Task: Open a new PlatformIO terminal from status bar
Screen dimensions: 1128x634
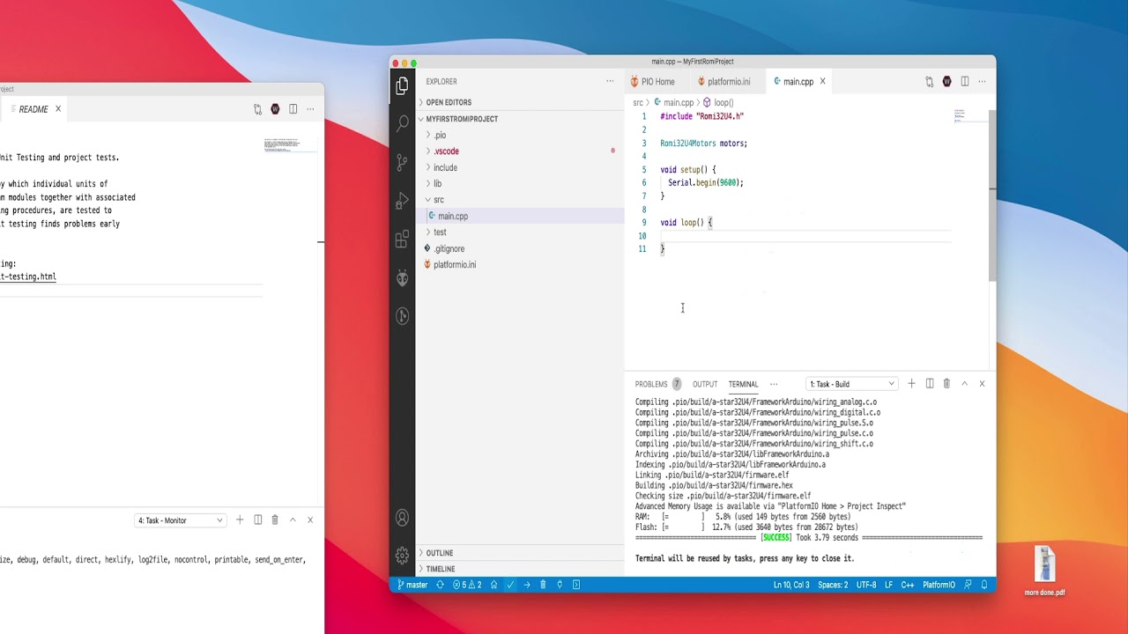Action: point(576,585)
